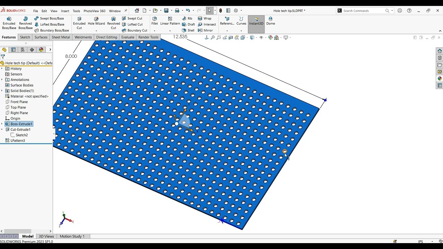443x249 pixels.
Task: Select Boundary Cut
Action: point(134,30)
